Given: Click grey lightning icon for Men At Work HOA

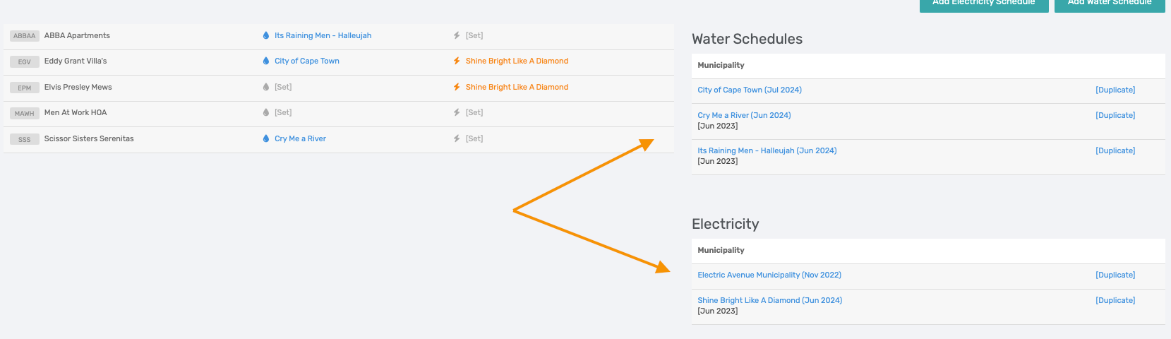Looking at the screenshot, I should pos(457,112).
